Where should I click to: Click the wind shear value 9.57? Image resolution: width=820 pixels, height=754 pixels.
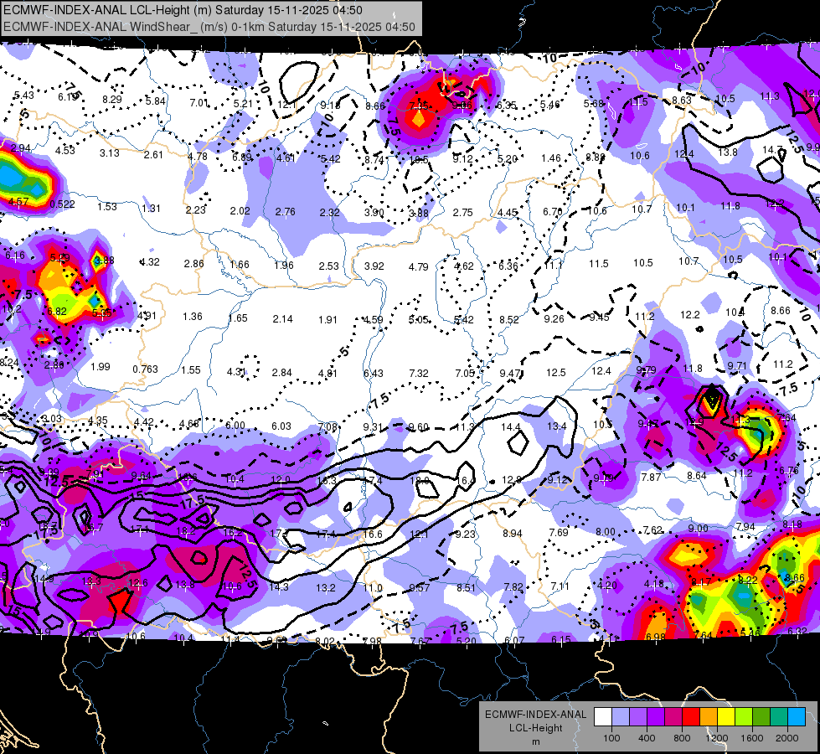[420, 587]
